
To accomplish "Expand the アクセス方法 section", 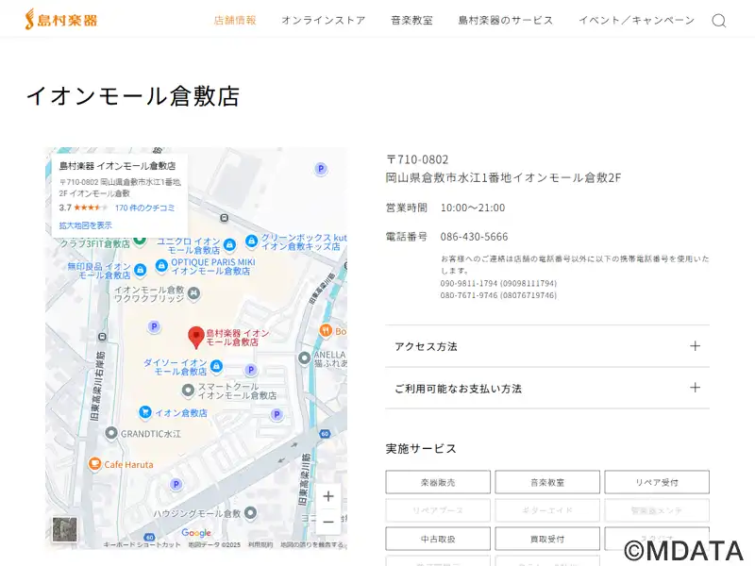I will coord(547,346).
